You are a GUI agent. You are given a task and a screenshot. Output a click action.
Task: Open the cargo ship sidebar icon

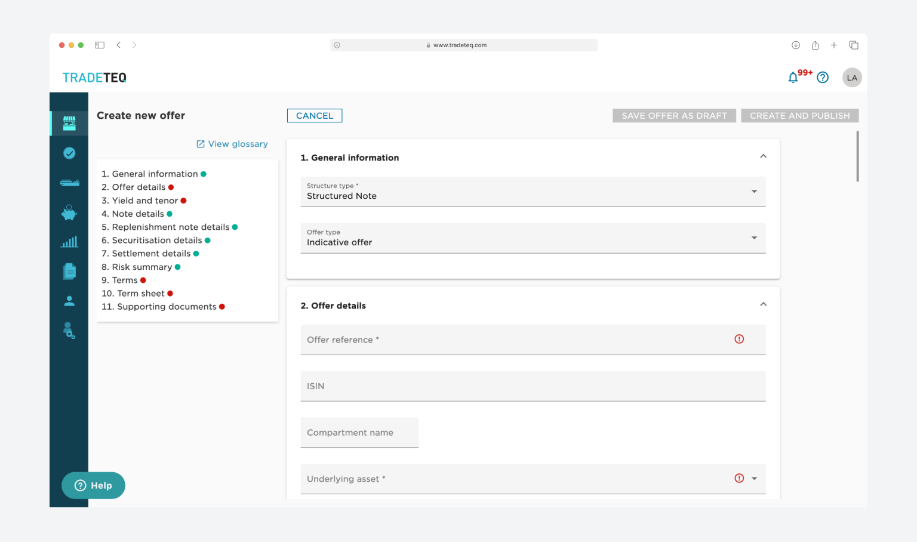click(69, 183)
